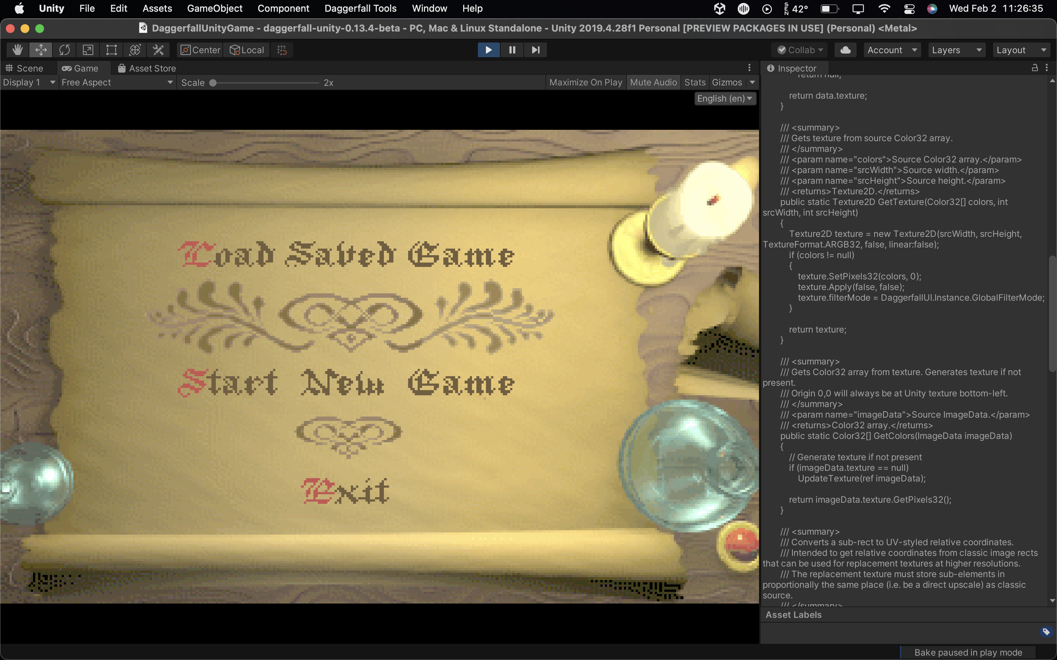Open the GameObject menu
1057x660 pixels.
(214, 8)
